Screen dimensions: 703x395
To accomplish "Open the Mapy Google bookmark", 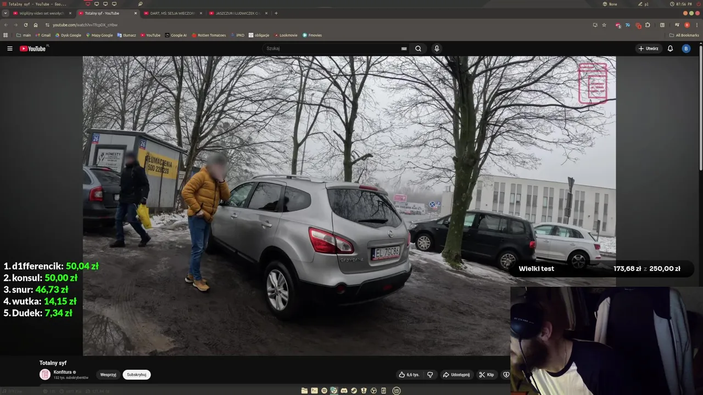I will click(99, 35).
